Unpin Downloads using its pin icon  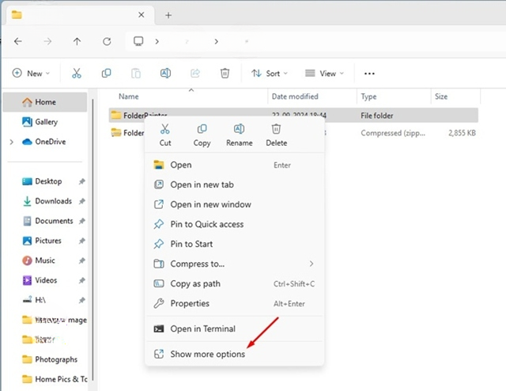82,201
